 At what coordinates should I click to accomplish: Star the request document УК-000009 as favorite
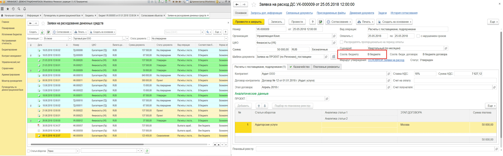click(x=254, y=5)
